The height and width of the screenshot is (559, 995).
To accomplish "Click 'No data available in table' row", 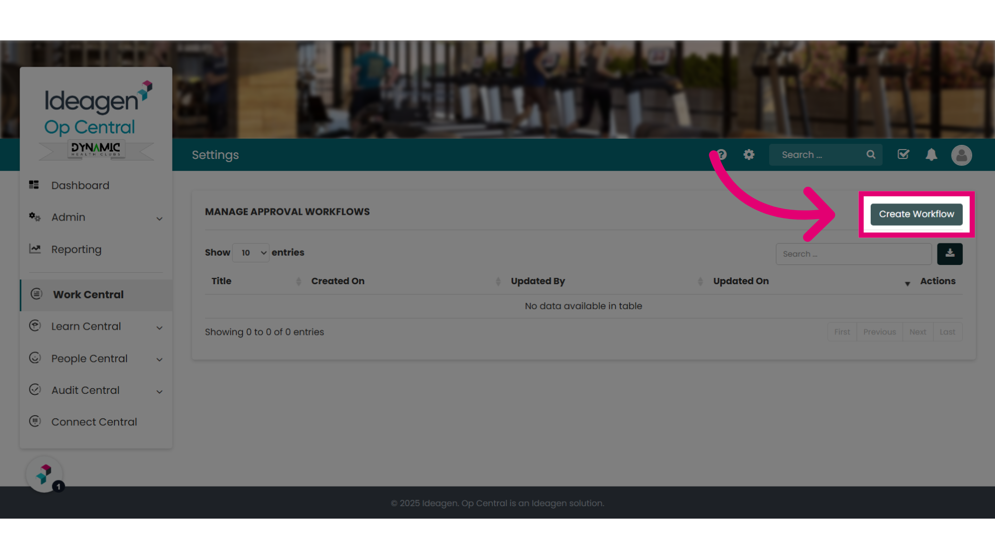I will coord(584,306).
